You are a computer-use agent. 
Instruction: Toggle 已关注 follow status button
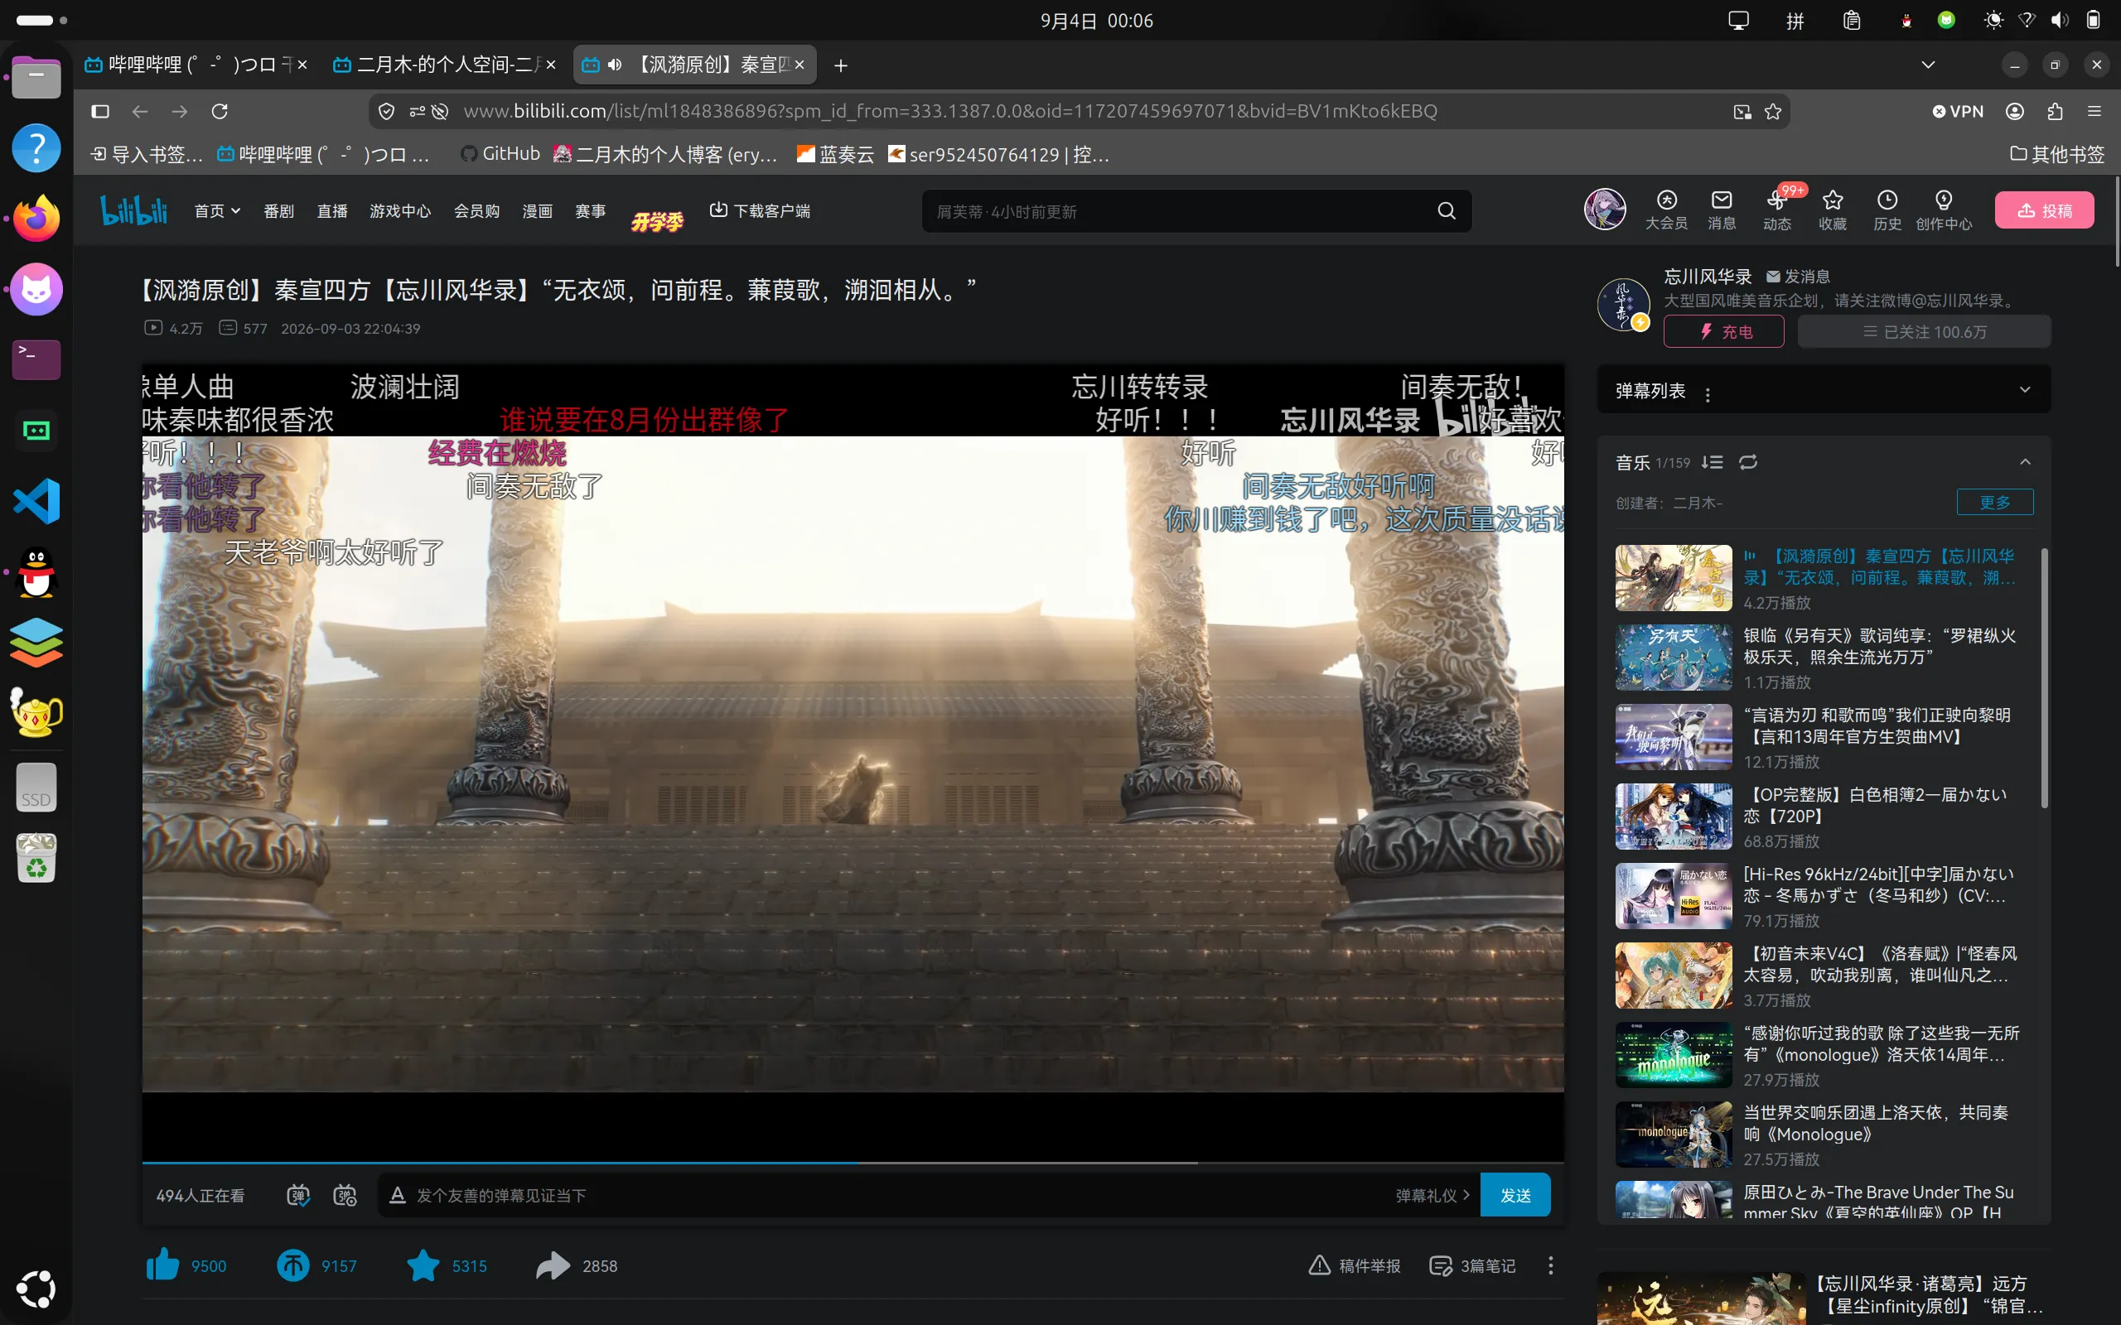pos(1924,331)
